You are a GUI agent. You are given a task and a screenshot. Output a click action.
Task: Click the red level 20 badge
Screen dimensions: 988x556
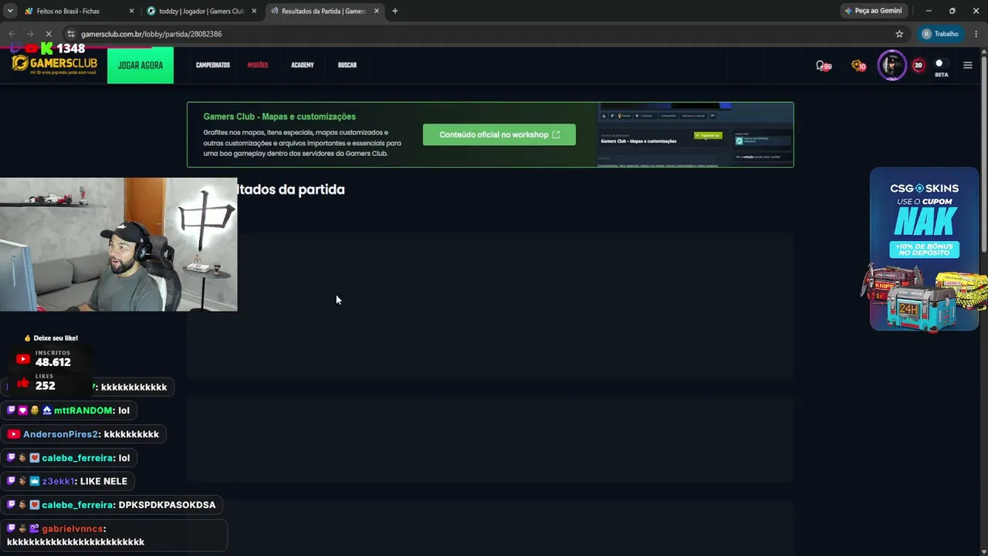918,66
